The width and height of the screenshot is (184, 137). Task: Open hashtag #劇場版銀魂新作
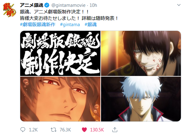point(38,25)
